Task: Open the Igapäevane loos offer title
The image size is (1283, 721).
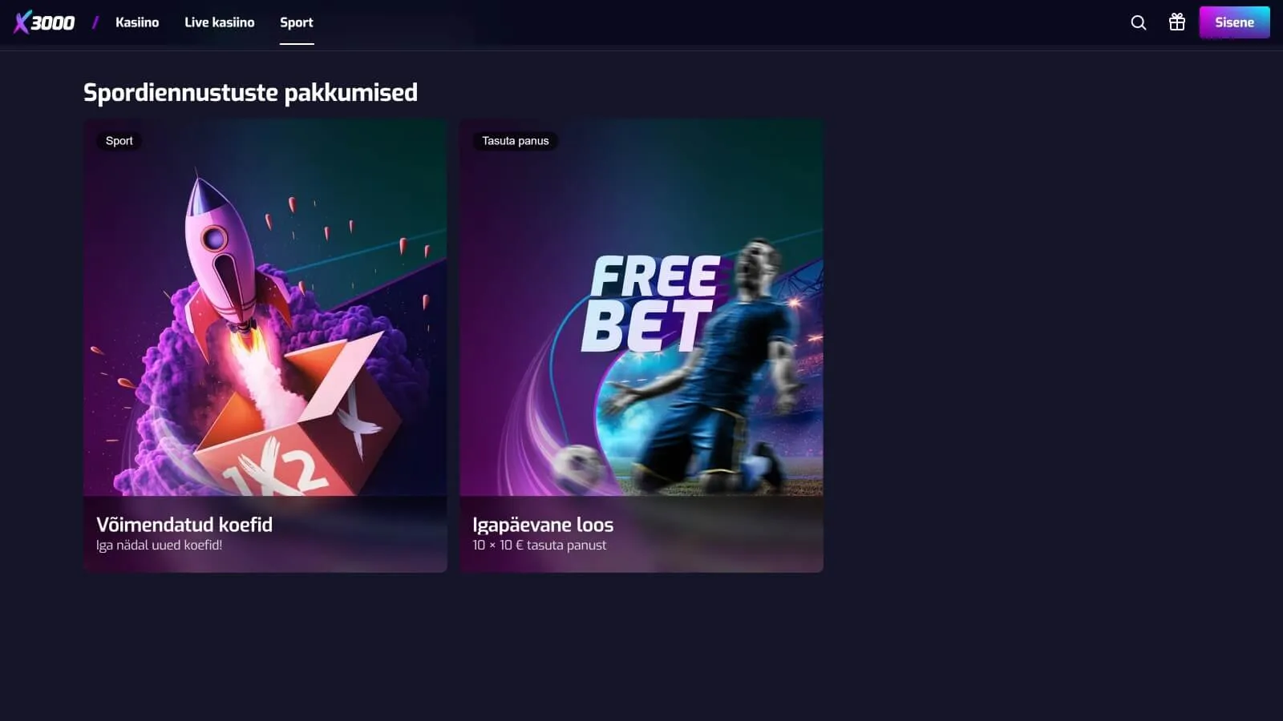Action: coord(543,525)
